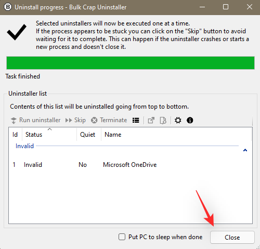Click the Terminate toolbar button
Screen dimensions: 260x249
109,120
